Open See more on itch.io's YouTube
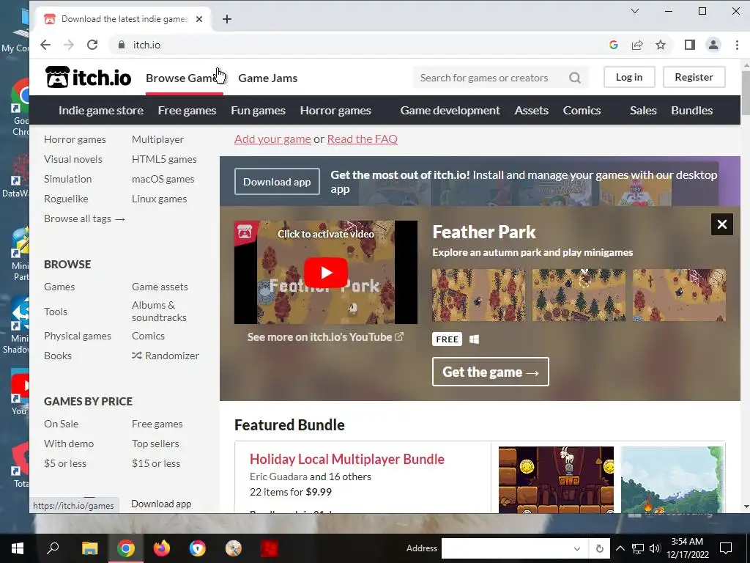This screenshot has width=750, height=563. (x=325, y=337)
